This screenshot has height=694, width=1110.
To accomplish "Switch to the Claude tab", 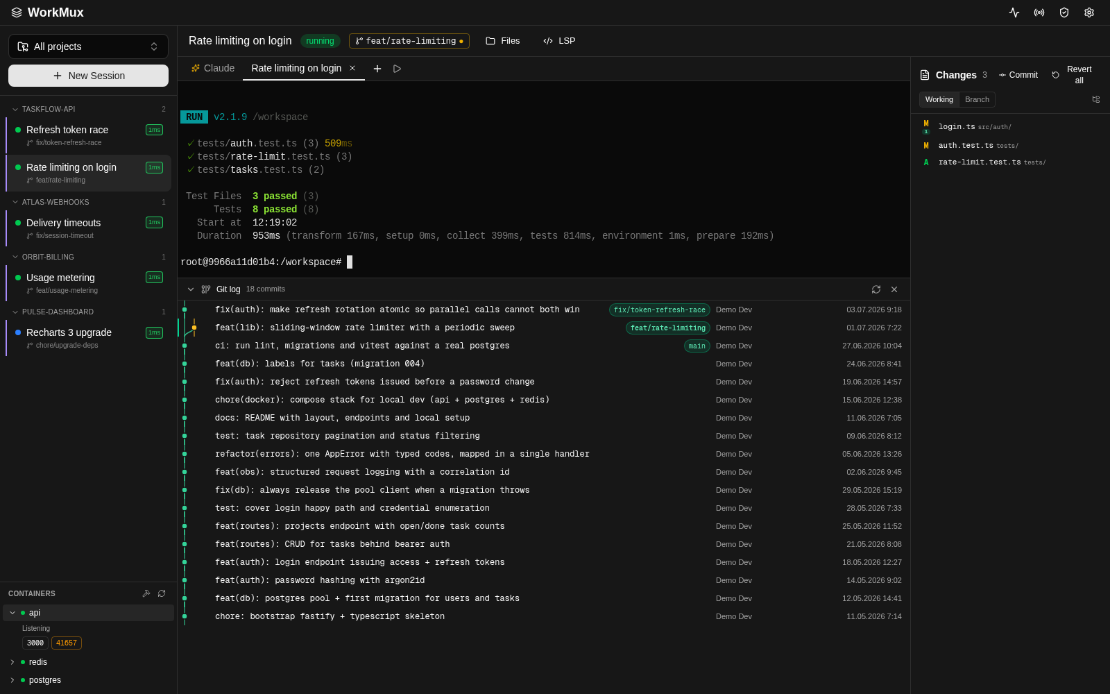I will (213, 68).
